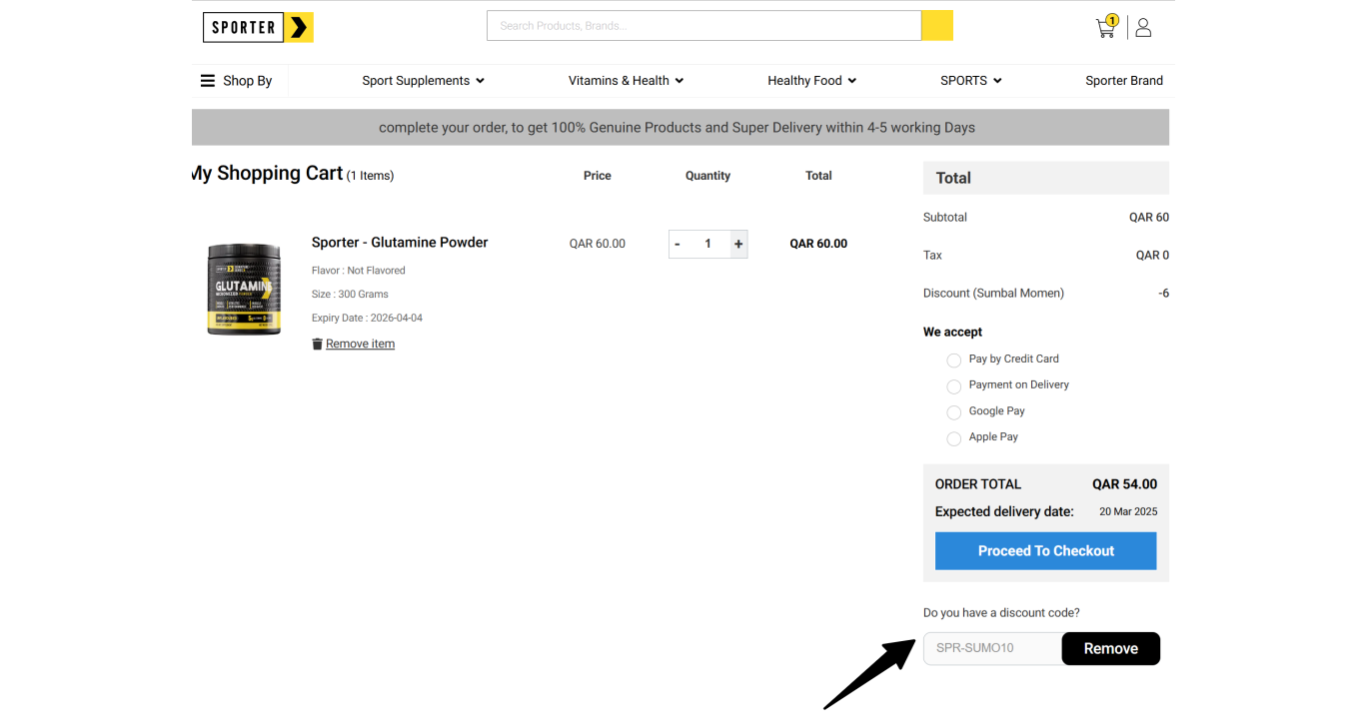Click the quantity value field
The image size is (1367, 727).
pos(708,244)
